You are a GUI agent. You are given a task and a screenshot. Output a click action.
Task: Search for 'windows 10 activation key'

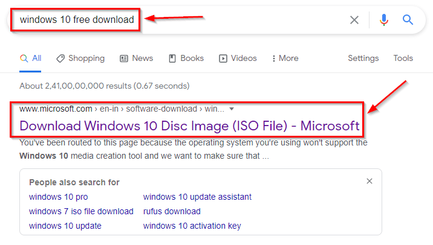(192, 226)
